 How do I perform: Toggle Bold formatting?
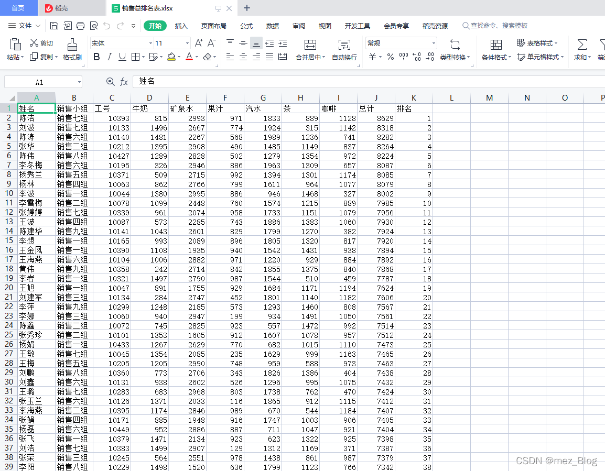(97, 57)
